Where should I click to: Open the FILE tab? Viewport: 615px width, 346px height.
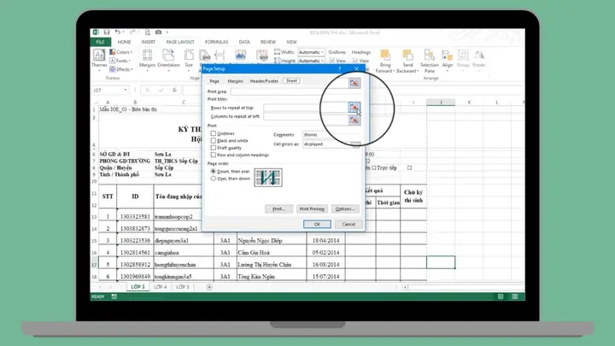tap(101, 42)
